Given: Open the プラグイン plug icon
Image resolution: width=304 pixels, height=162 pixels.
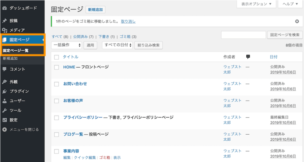Looking at the screenshot, I should (x=4, y=91).
